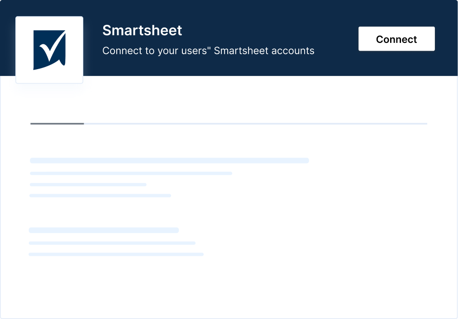Image resolution: width=458 pixels, height=319 pixels.
Task: Click the unfilled portion of the progress track
Action: click(253, 123)
